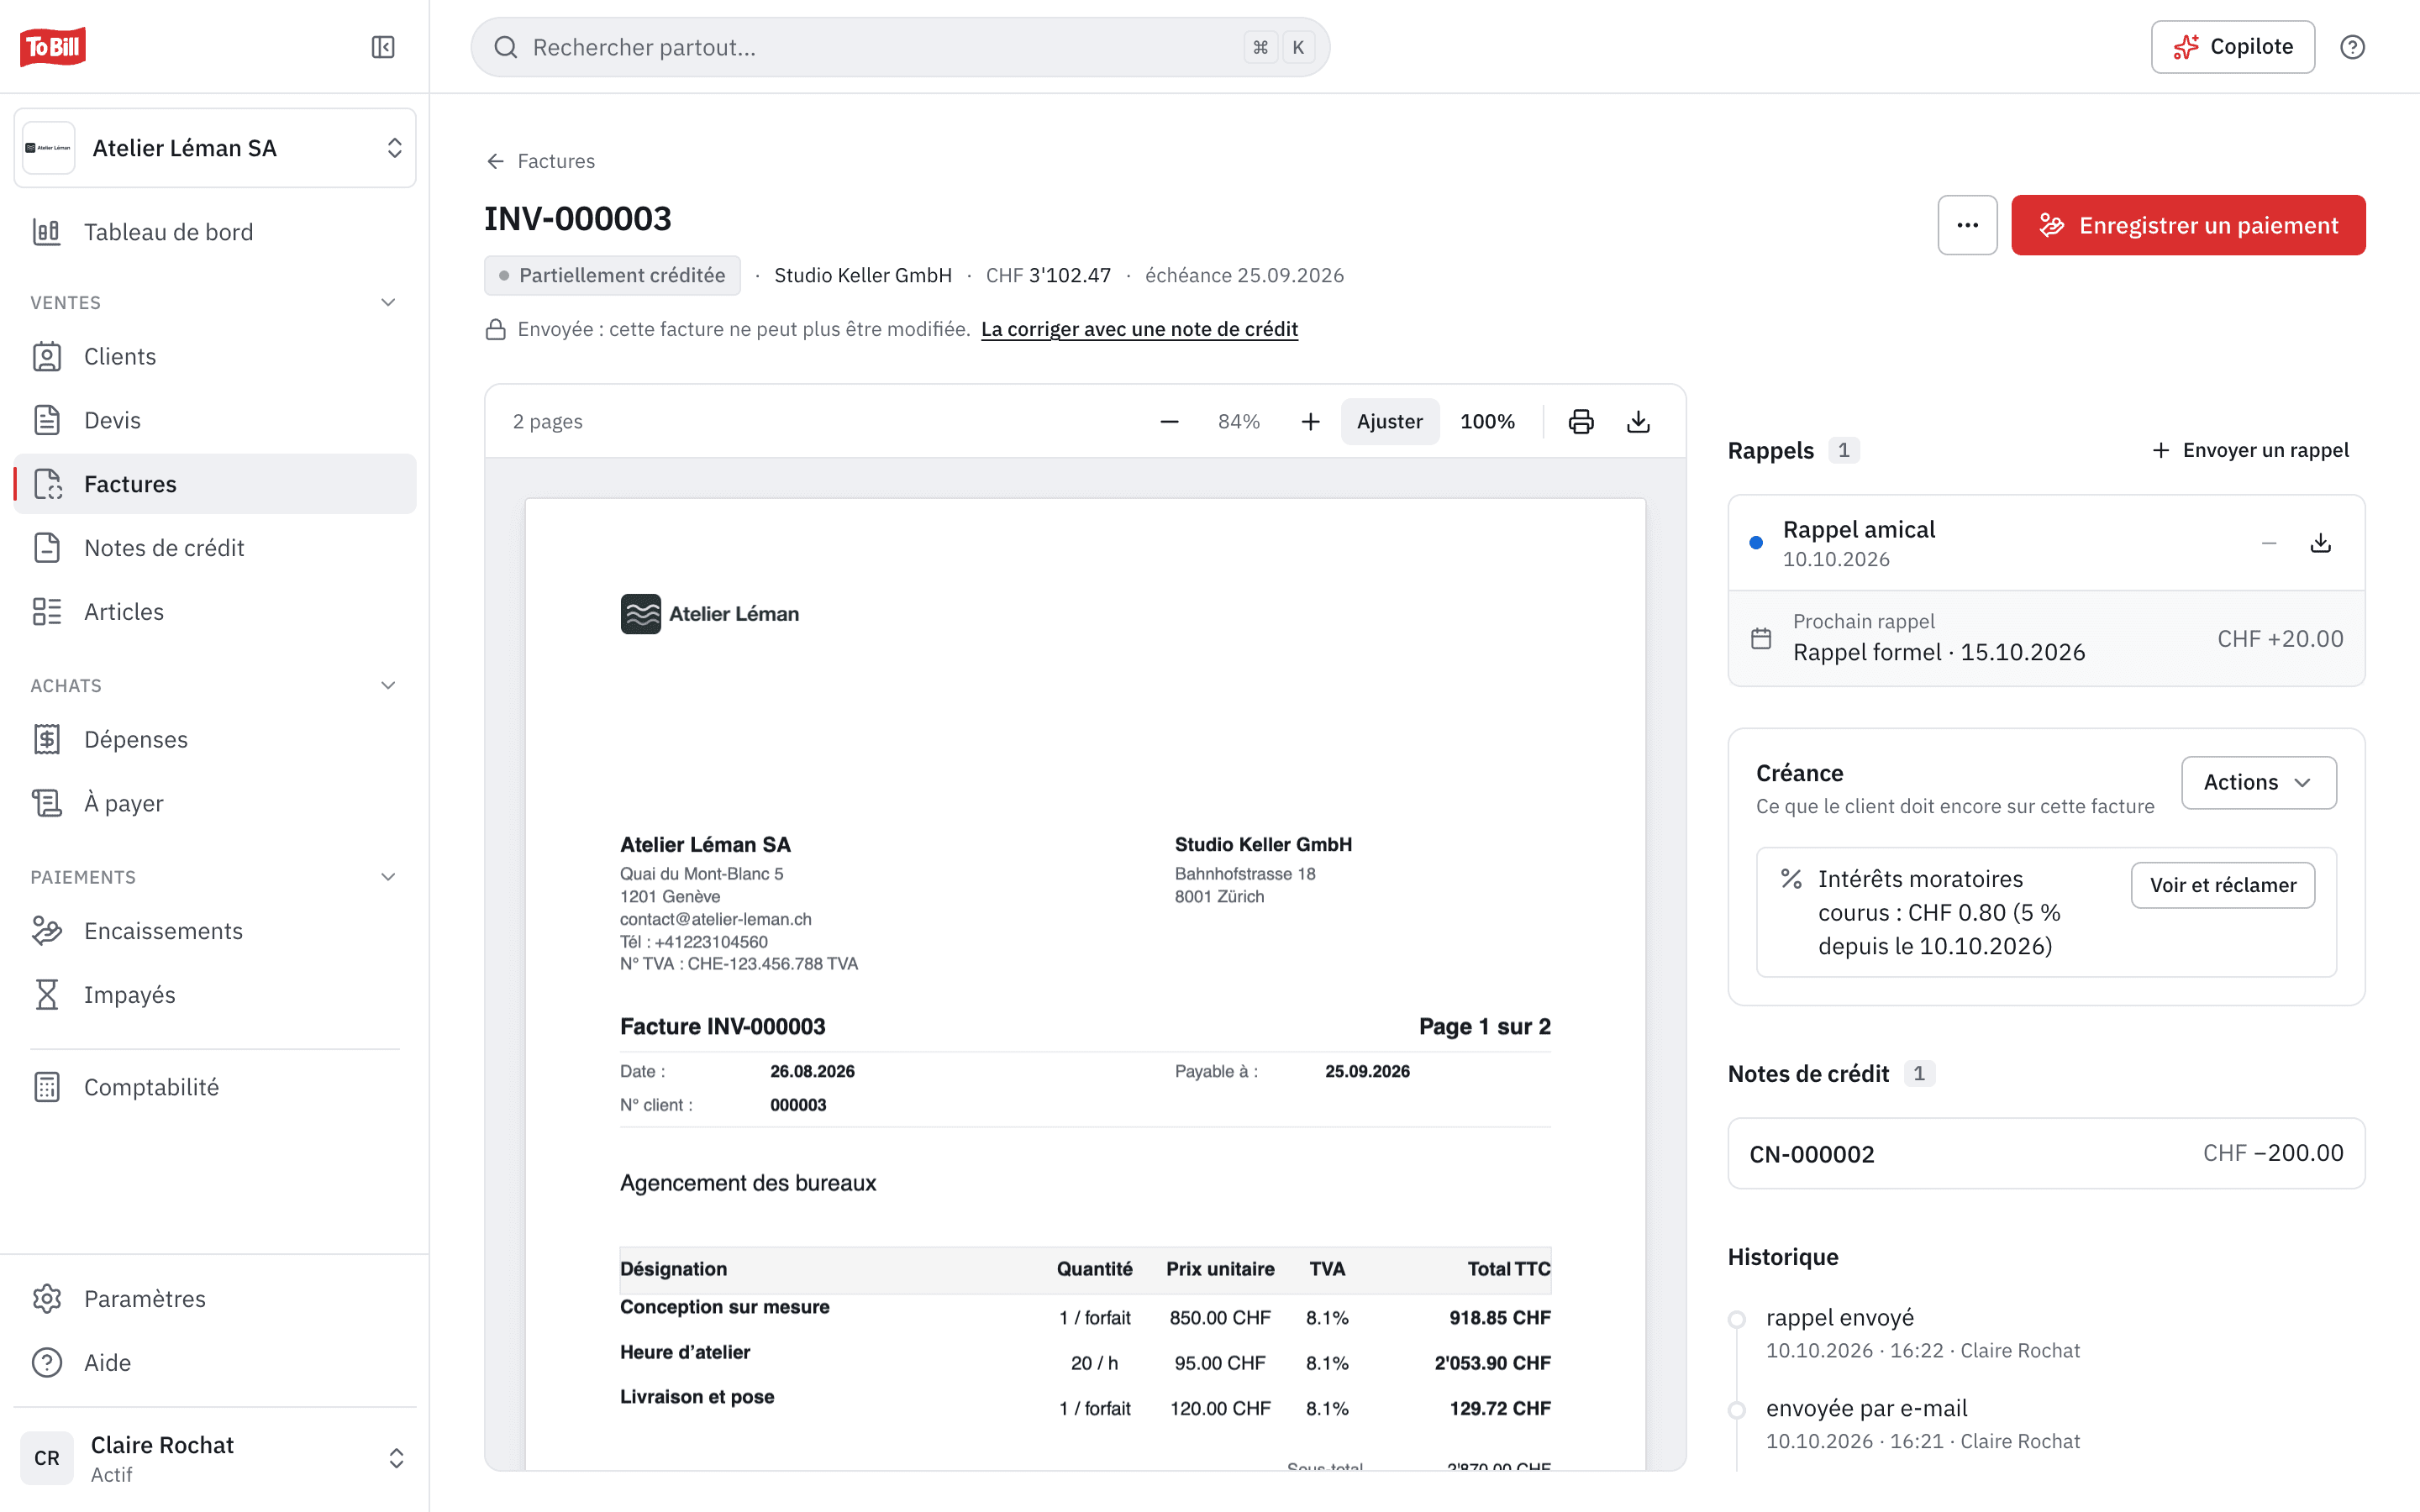
Task: Open Notes de crédit in sidebar
Action: click(215, 548)
